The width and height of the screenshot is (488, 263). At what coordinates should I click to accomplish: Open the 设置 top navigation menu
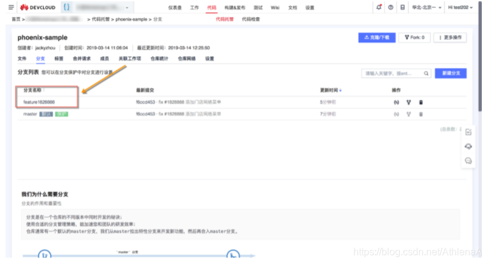[x=310, y=7]
